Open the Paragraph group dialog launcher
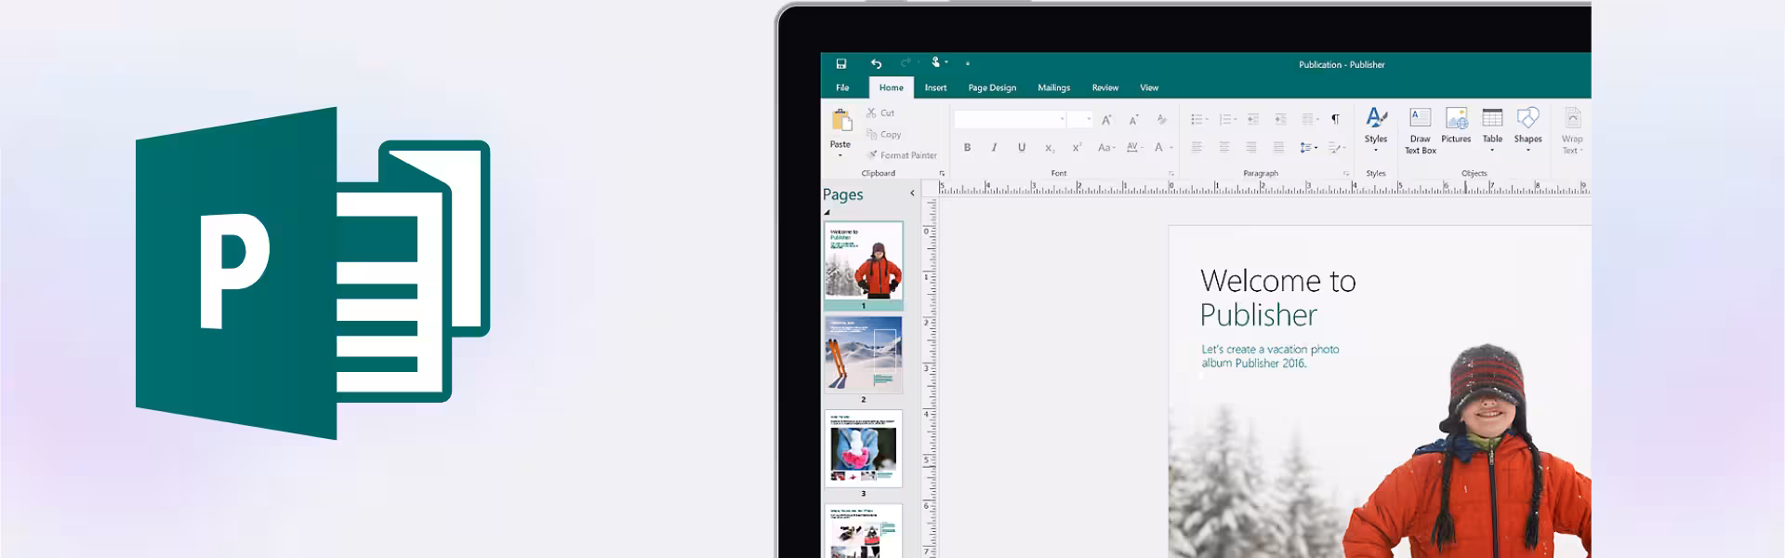 pos(1345,173)
